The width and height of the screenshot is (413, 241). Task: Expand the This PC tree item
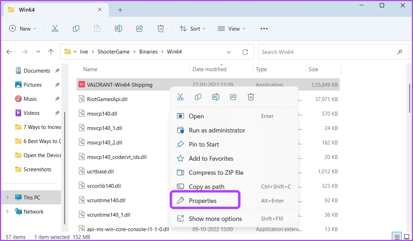pos(8,197)
